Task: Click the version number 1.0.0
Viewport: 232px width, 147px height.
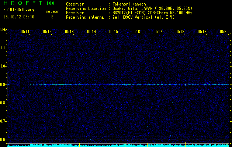Action: click(x=50, y=3)
